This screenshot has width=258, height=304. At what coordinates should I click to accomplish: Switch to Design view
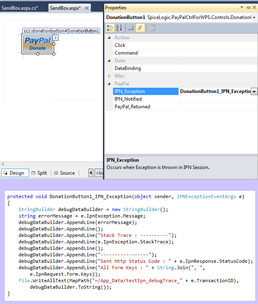point(15,173)
